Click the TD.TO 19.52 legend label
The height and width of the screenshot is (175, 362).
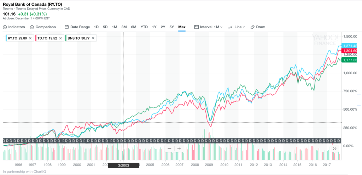(x=47, y=38)
